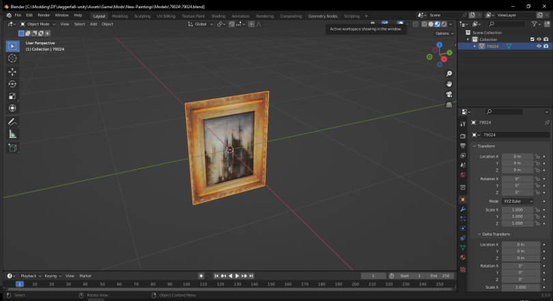Play the animation forward
The height and width of the screenshot is (301, 553).
pos(237,276)
